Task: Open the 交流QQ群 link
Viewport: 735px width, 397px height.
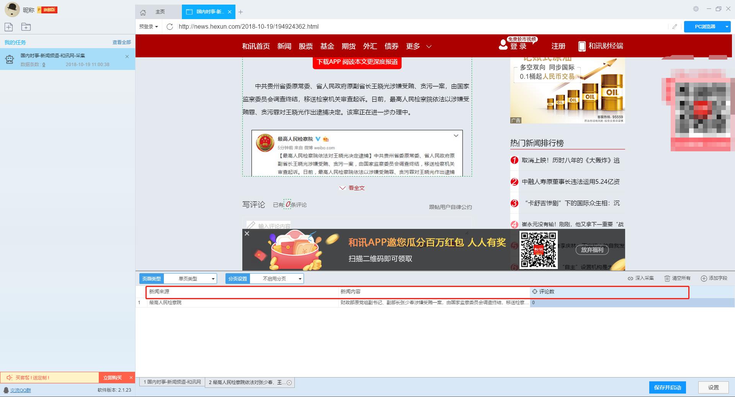Action: [20, 390]
